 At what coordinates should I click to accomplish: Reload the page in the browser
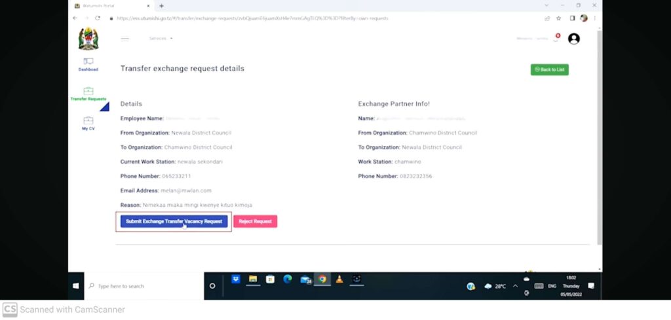(97, 18)
